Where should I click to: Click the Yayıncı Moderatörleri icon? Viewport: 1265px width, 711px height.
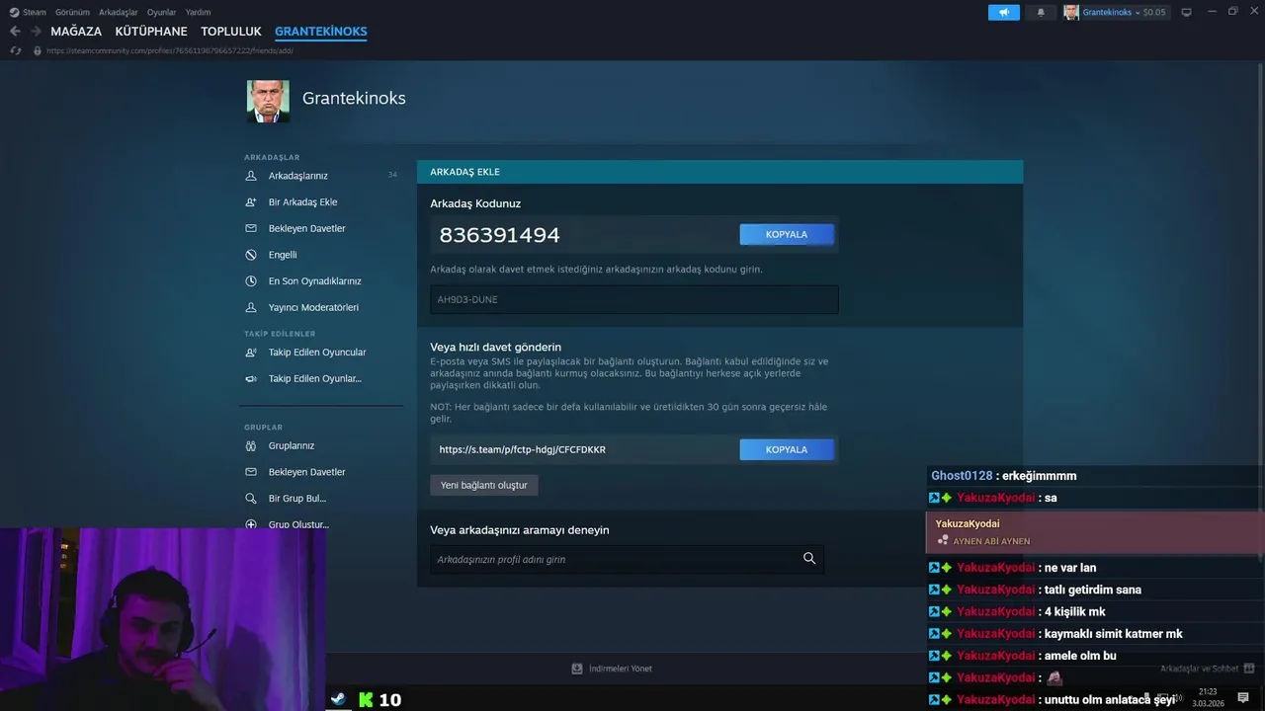[250, 307]
